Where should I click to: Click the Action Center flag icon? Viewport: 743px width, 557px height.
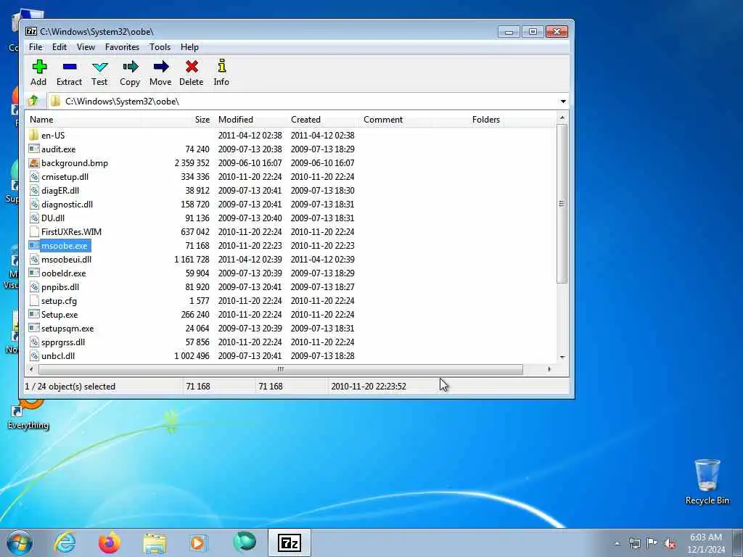tap(652, 542)
